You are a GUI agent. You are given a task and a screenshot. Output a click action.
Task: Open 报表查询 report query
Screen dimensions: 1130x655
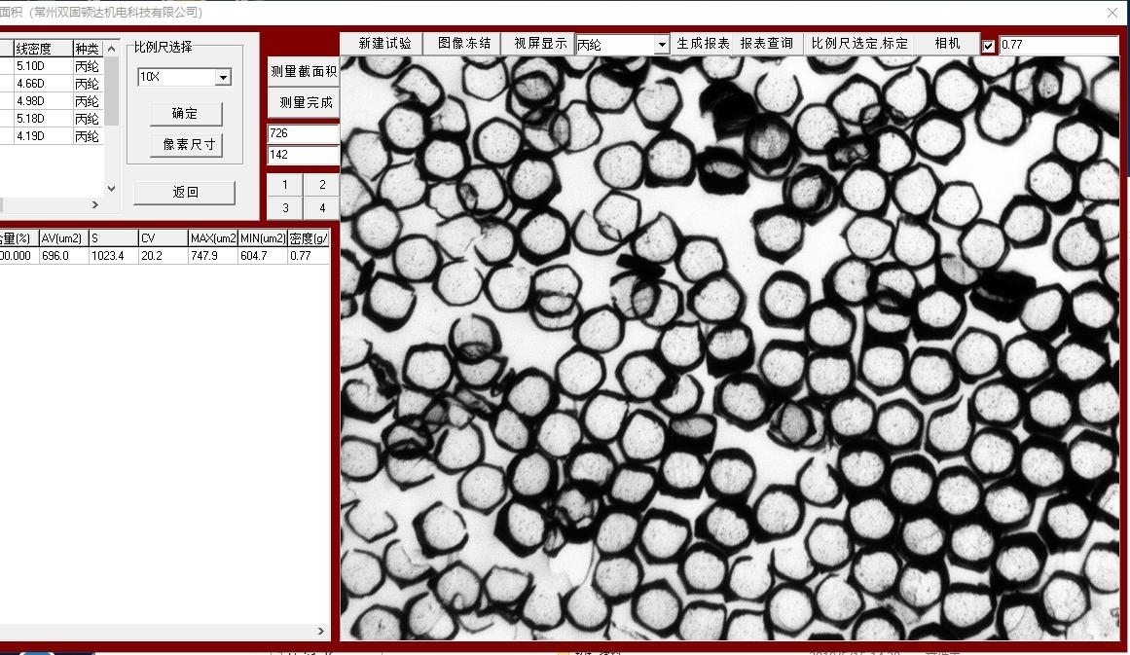pos(766,44)
